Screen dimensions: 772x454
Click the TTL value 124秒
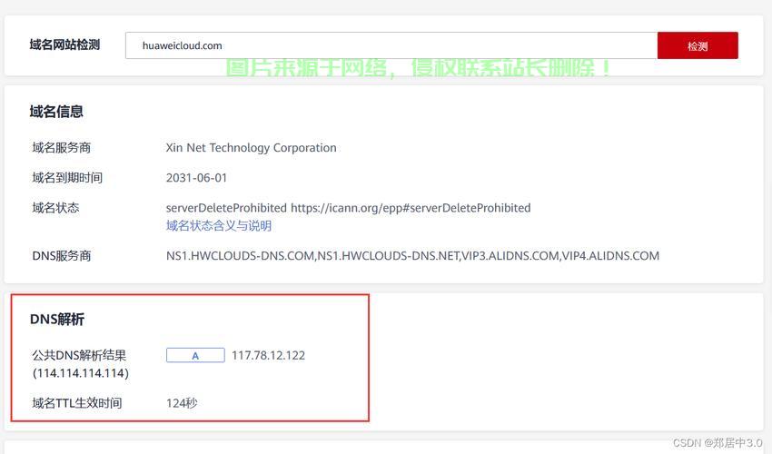182,403
